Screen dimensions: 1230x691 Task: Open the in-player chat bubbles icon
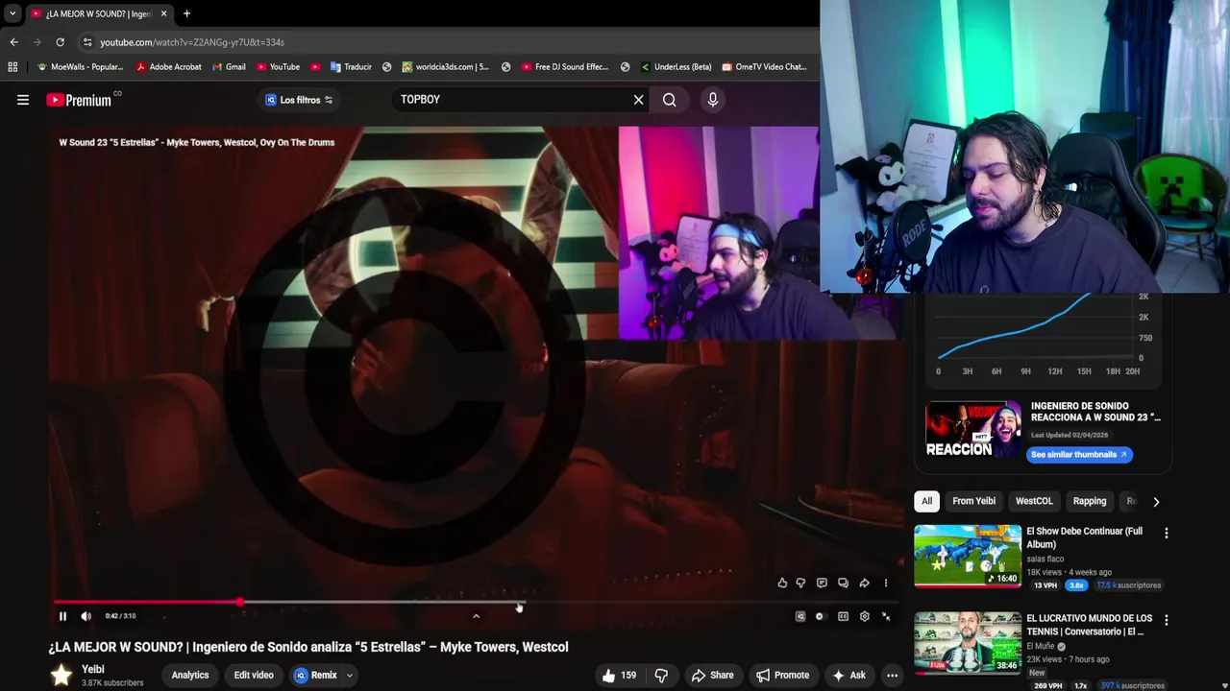tap(843, 583)
